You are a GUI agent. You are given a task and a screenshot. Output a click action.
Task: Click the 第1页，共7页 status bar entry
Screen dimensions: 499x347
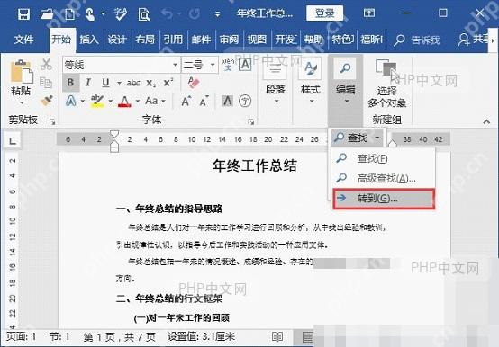[119, 336]
